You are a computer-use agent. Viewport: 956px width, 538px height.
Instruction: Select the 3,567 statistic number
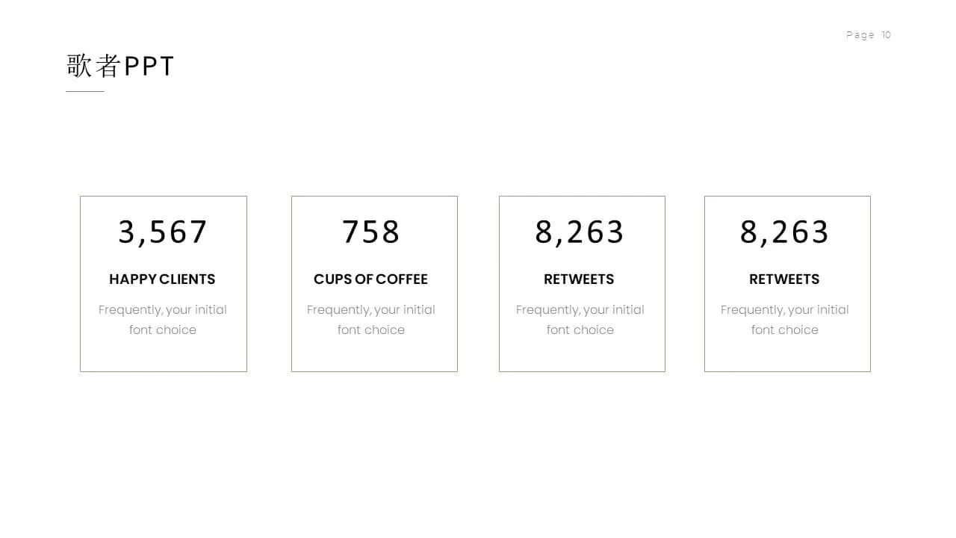(163, 232)
